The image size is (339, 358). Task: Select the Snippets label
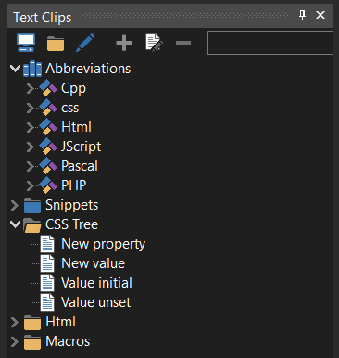click(x=72, y=206)
